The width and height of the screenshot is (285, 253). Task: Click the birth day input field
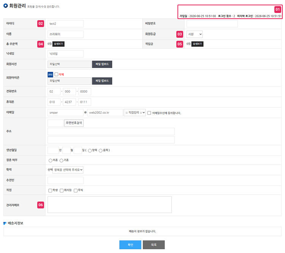pyautogui.click(x=78, y=151)
